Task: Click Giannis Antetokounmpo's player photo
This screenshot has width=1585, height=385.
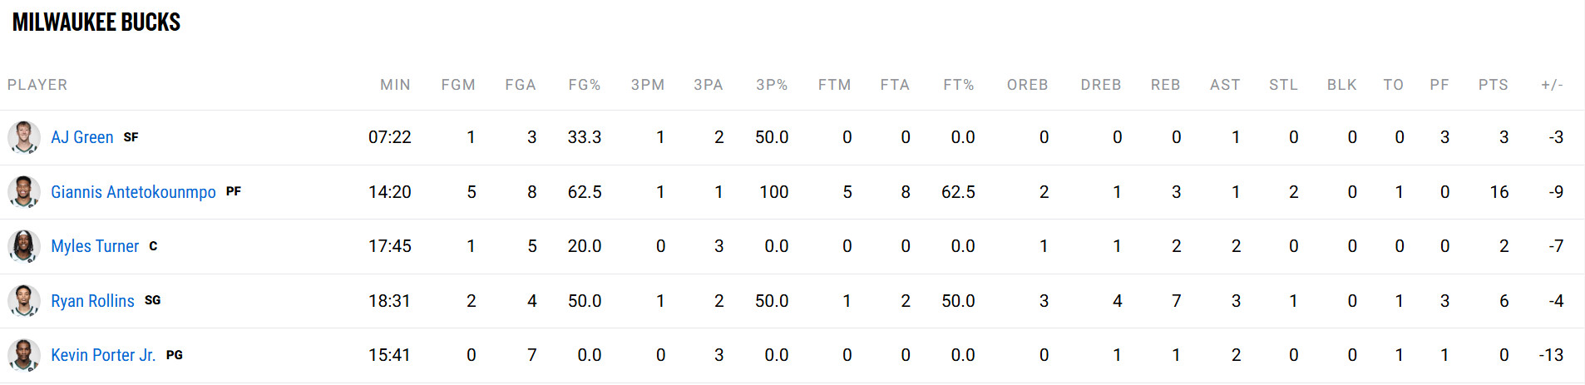Action: coord(24,192)
